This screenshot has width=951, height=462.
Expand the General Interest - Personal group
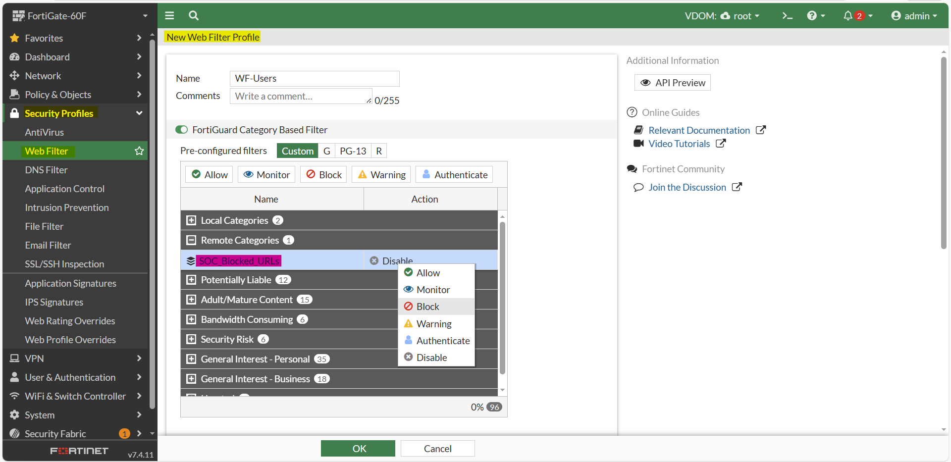point(191,359)
